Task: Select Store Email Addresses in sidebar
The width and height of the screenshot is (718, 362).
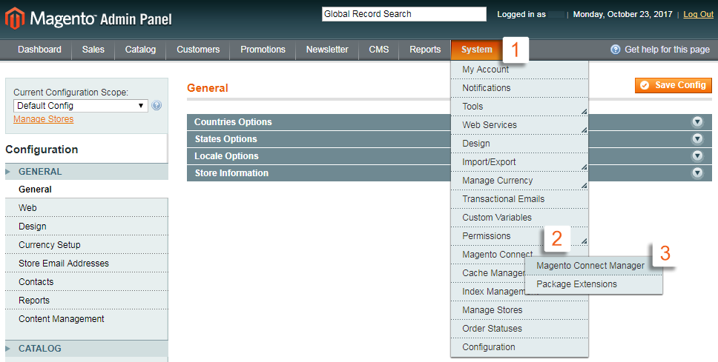Action: [87, 264]
